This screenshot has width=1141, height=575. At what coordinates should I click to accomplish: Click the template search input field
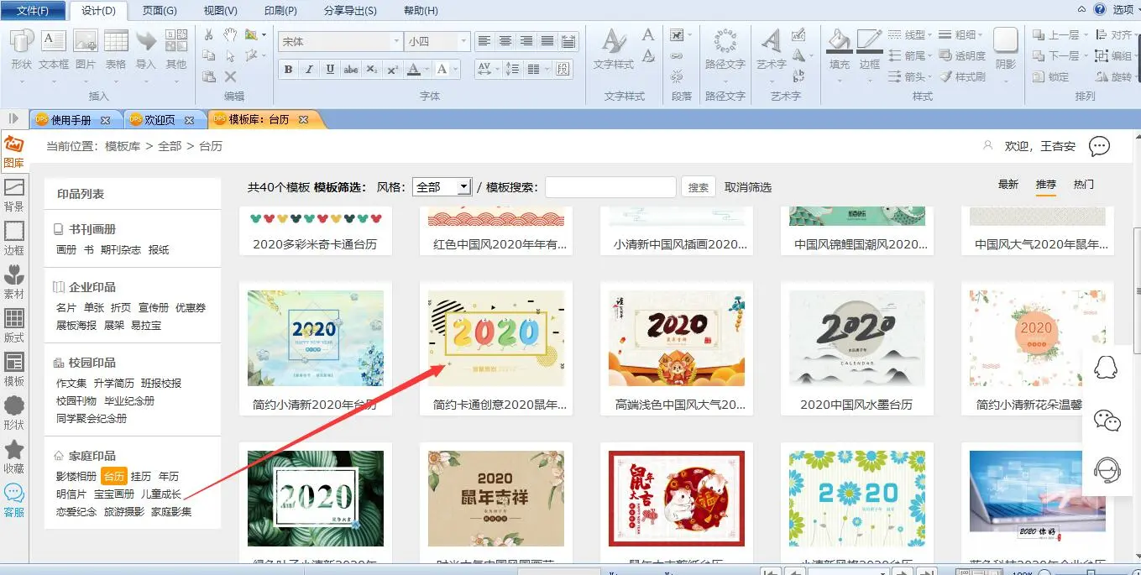tap(610, 187)
